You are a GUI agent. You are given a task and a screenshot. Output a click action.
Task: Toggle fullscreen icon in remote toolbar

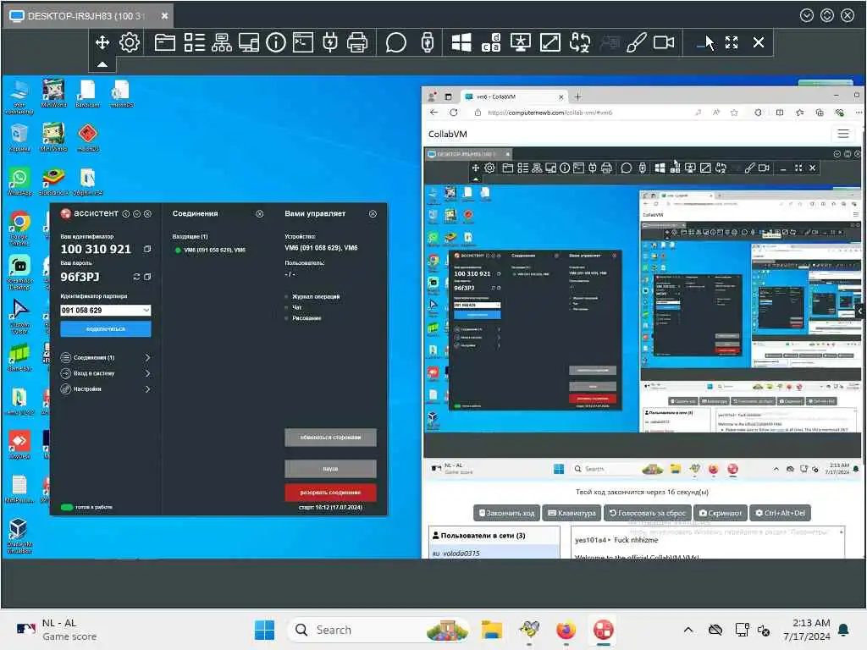(x=732, y=42)
